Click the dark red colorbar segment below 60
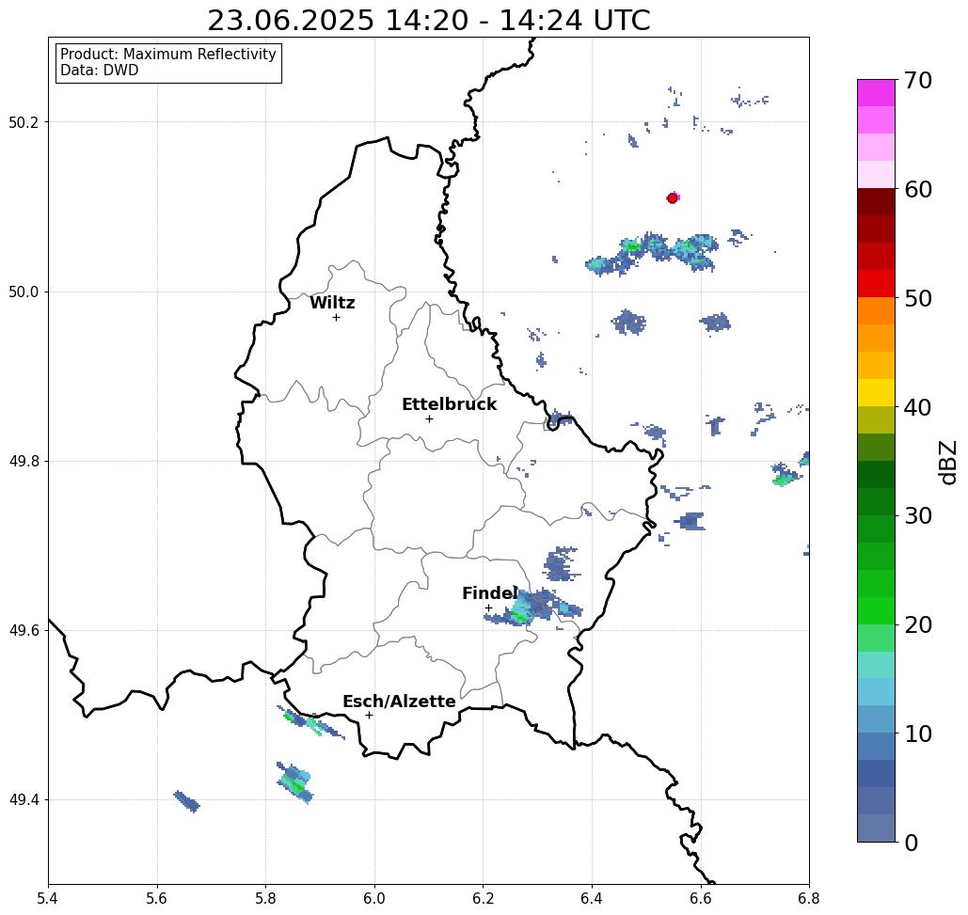This screenshot has height=915, width=968. [x=876, y=202]
